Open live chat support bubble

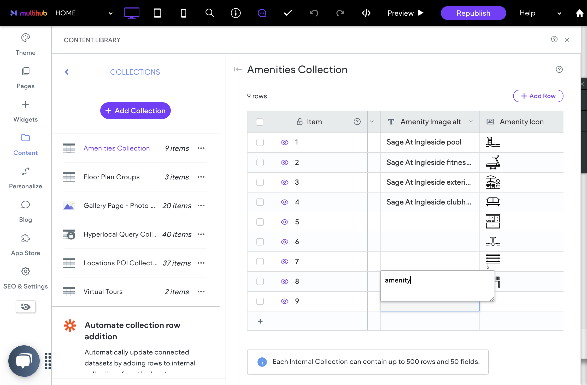click(24, 361)
